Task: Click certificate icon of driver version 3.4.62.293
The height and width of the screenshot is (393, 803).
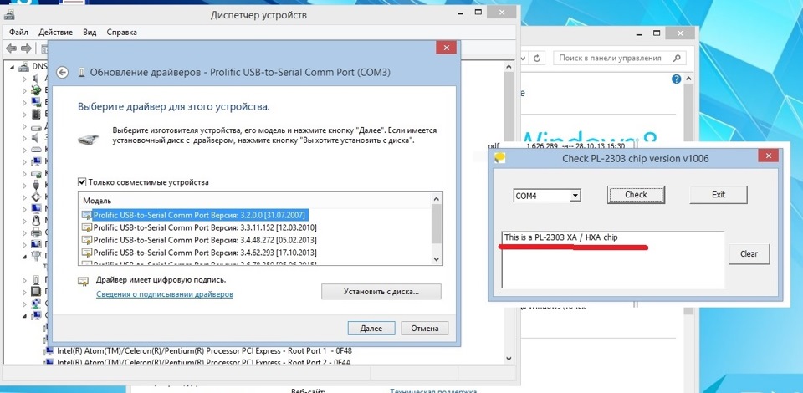Action: point(86,253)
